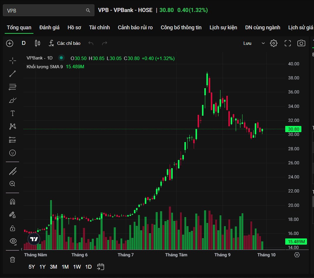Image resolution: width=314 pixels, height=278 pixels.
Task: Enter fullscreen chart mode
Action: coord(288,43)
